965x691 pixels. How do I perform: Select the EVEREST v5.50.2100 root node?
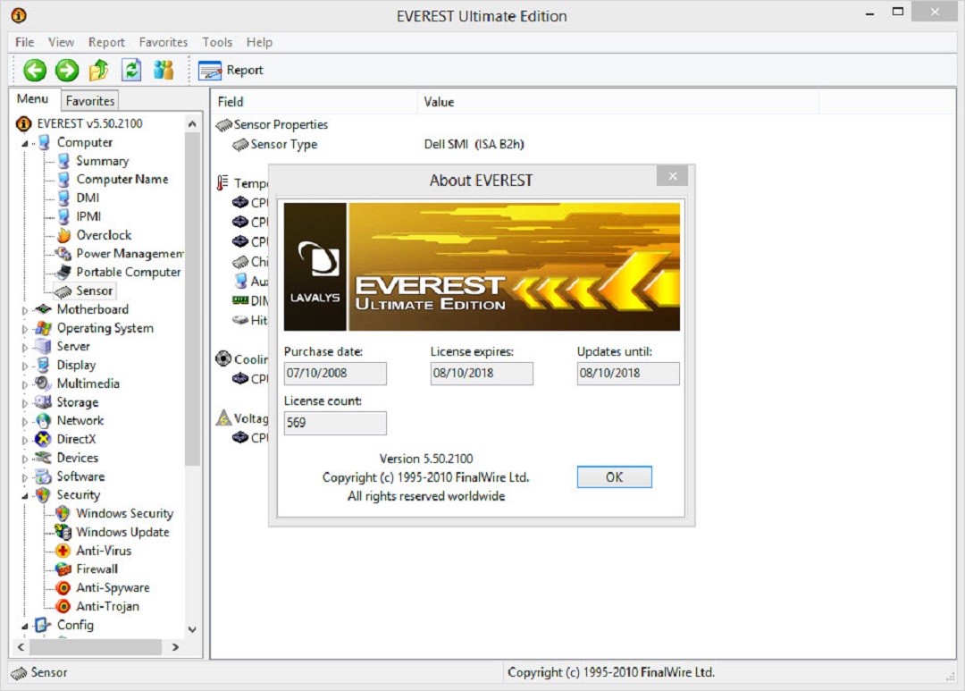click(x=89, y=123)
